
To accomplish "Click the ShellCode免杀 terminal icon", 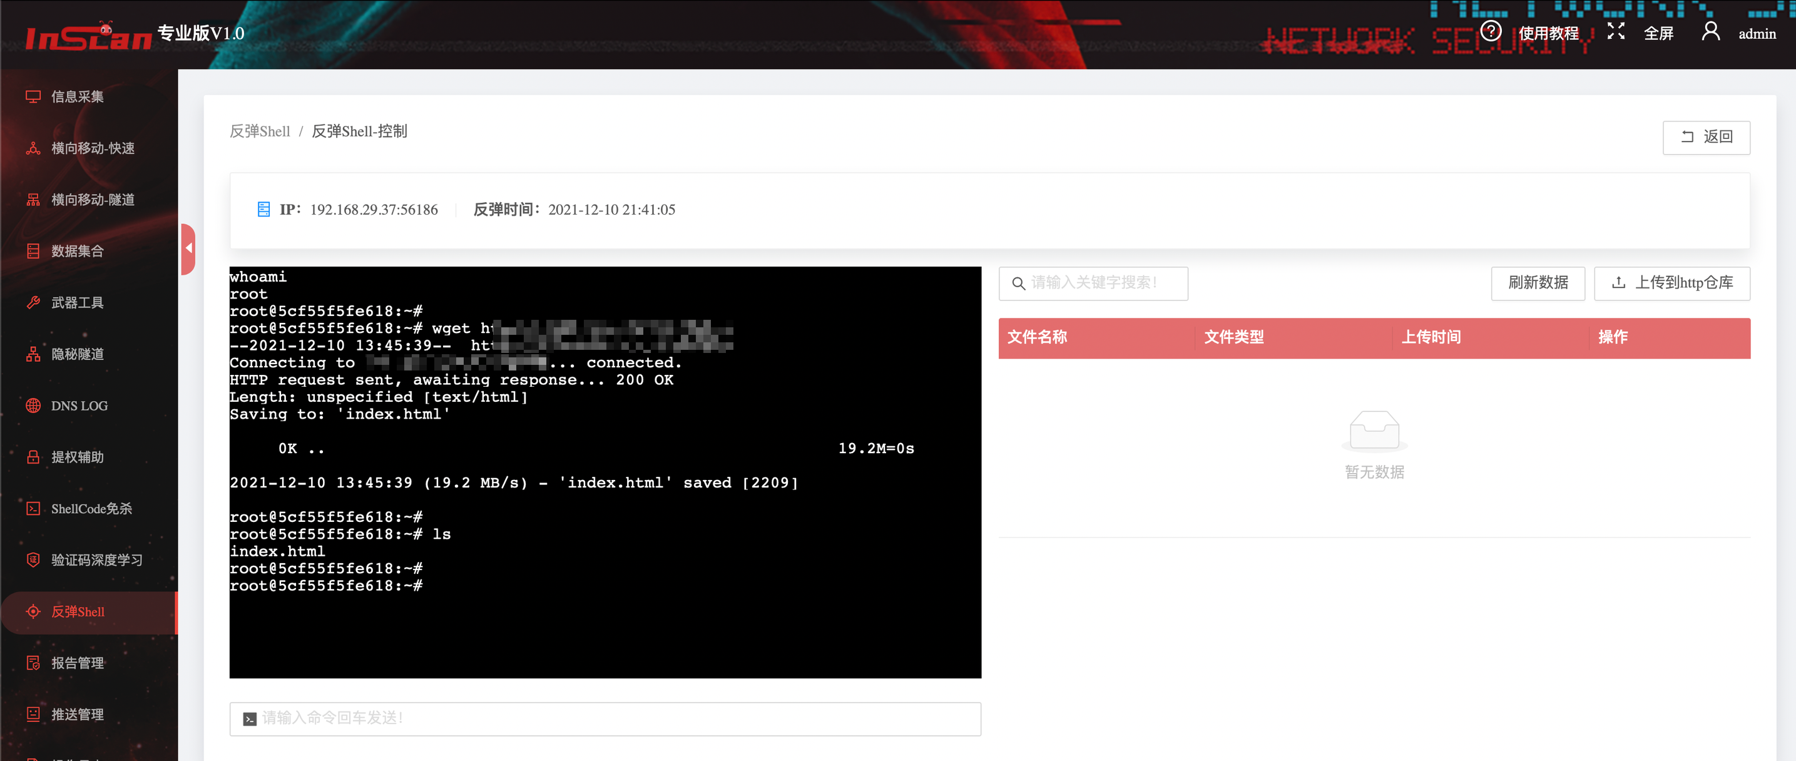I will click(33, 509).
